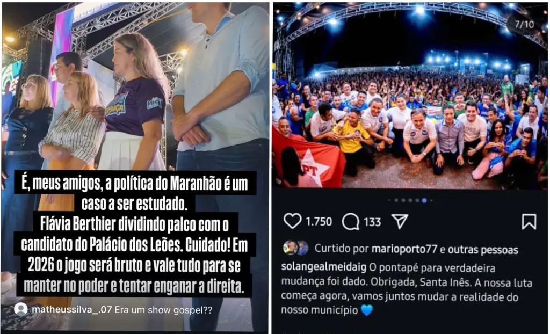Open solangealmeidaig profile from caption

[324, 268]
